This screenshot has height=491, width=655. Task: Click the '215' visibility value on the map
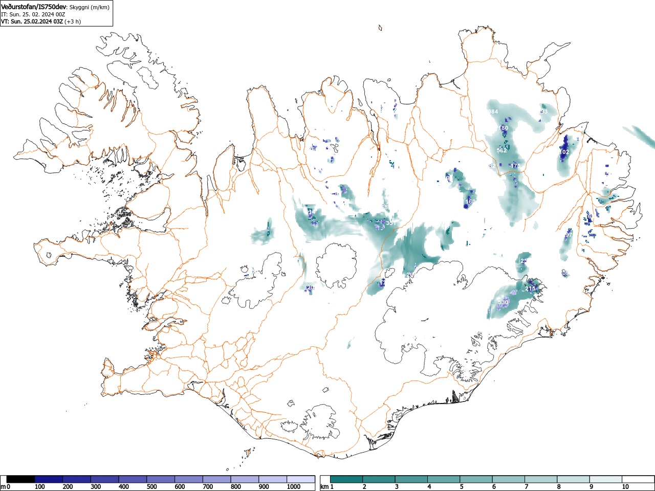pyautogui.click(x=530, y=289)
